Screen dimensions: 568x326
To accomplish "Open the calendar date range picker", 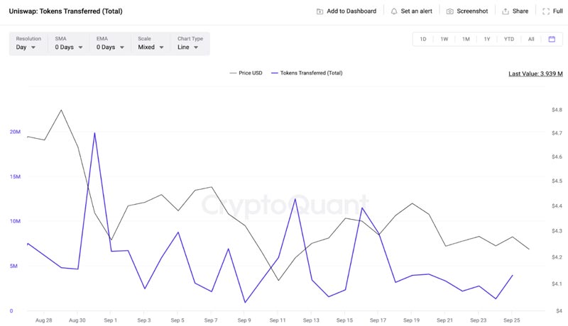I will click(x=552, y=39).
